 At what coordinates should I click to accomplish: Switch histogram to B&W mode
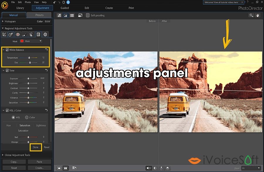click(x=48, y=21)
